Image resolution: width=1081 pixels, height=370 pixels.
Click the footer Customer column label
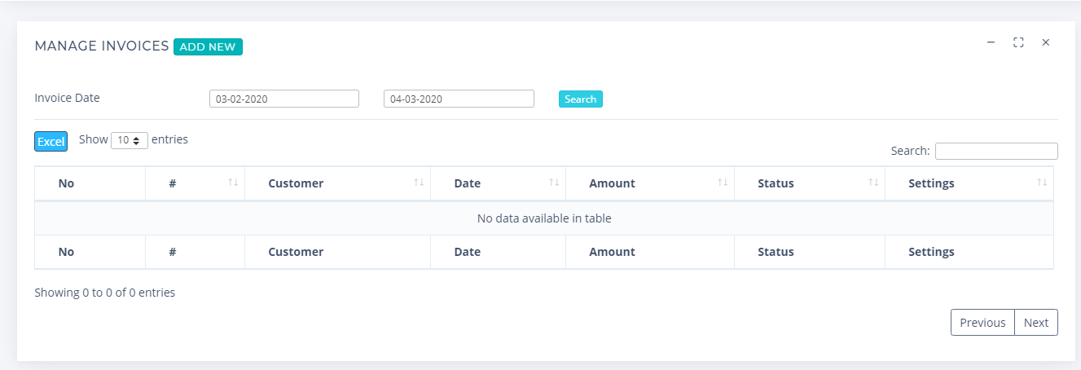point(296,252)
